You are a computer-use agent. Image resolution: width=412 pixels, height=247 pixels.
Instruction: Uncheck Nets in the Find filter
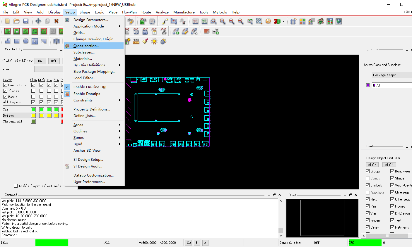point(368,199)
